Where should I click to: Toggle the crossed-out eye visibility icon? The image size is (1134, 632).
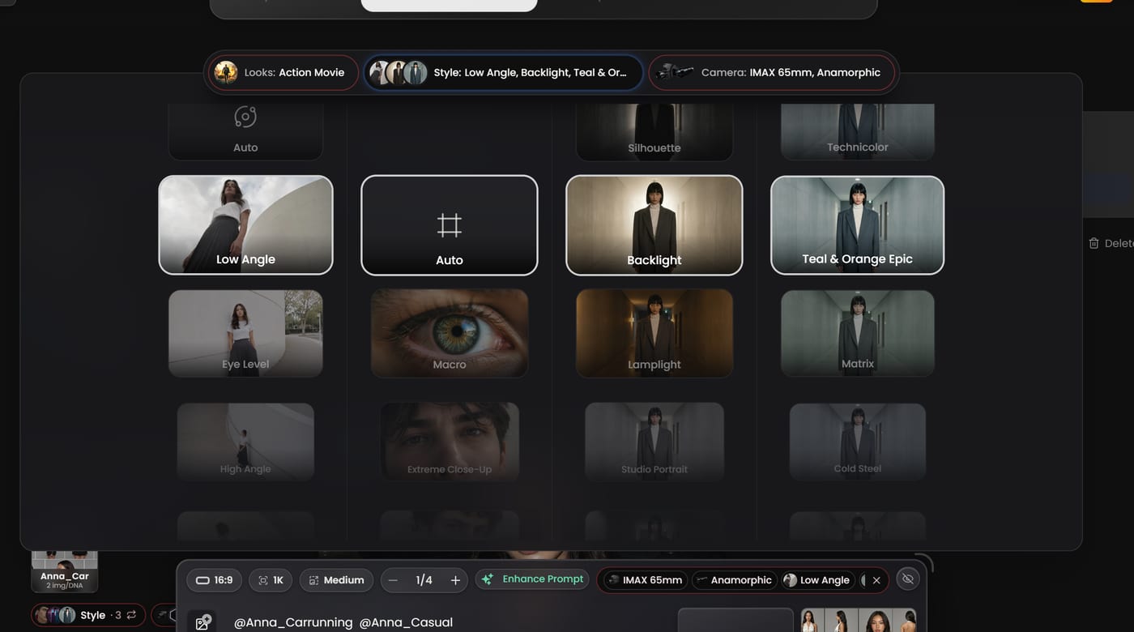coord(908,579)
